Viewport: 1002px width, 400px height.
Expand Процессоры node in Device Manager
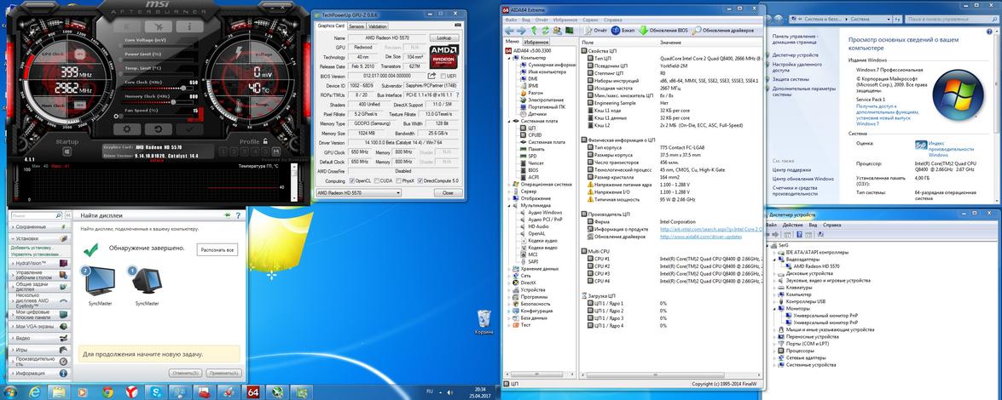click(x=773, y=351)
